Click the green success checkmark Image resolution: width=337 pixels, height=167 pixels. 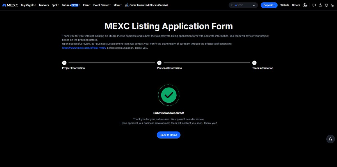pyautogui.click(x=168, y=95)
